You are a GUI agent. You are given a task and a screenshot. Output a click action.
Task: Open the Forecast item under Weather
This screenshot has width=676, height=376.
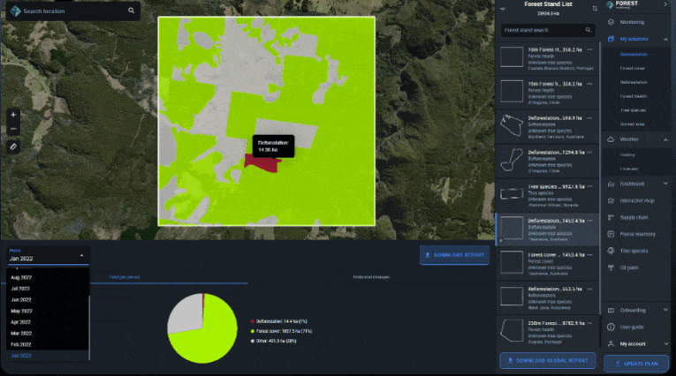point(629,169)
